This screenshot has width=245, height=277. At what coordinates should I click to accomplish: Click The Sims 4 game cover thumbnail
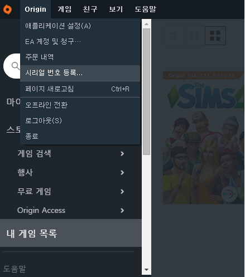pyautogui.click(x=204, y=138)
